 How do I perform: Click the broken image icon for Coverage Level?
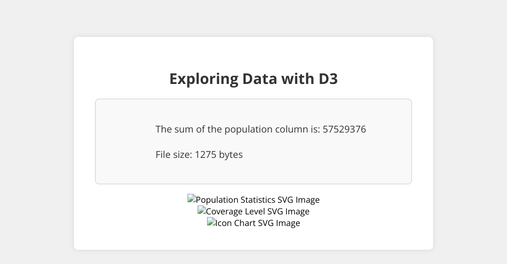[x=202, y=211]
